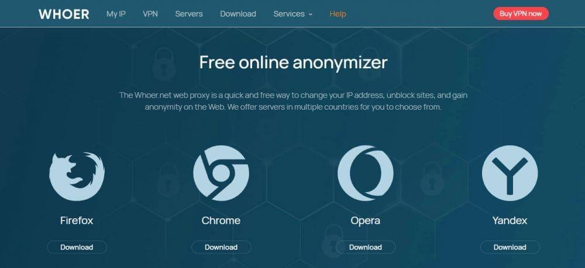The width and height of the screenshot is (585, 268).
Task: Select the Chrome label text
Action: click(x=221, y=220)
